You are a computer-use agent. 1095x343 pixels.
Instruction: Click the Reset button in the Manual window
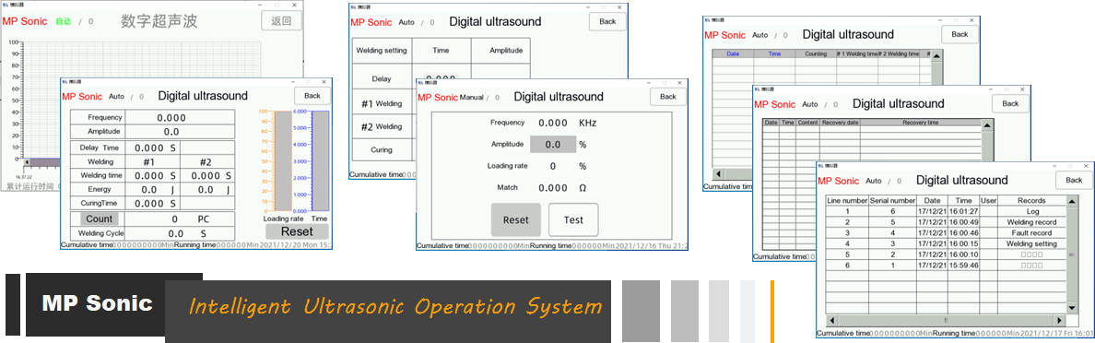pos(516,219)
